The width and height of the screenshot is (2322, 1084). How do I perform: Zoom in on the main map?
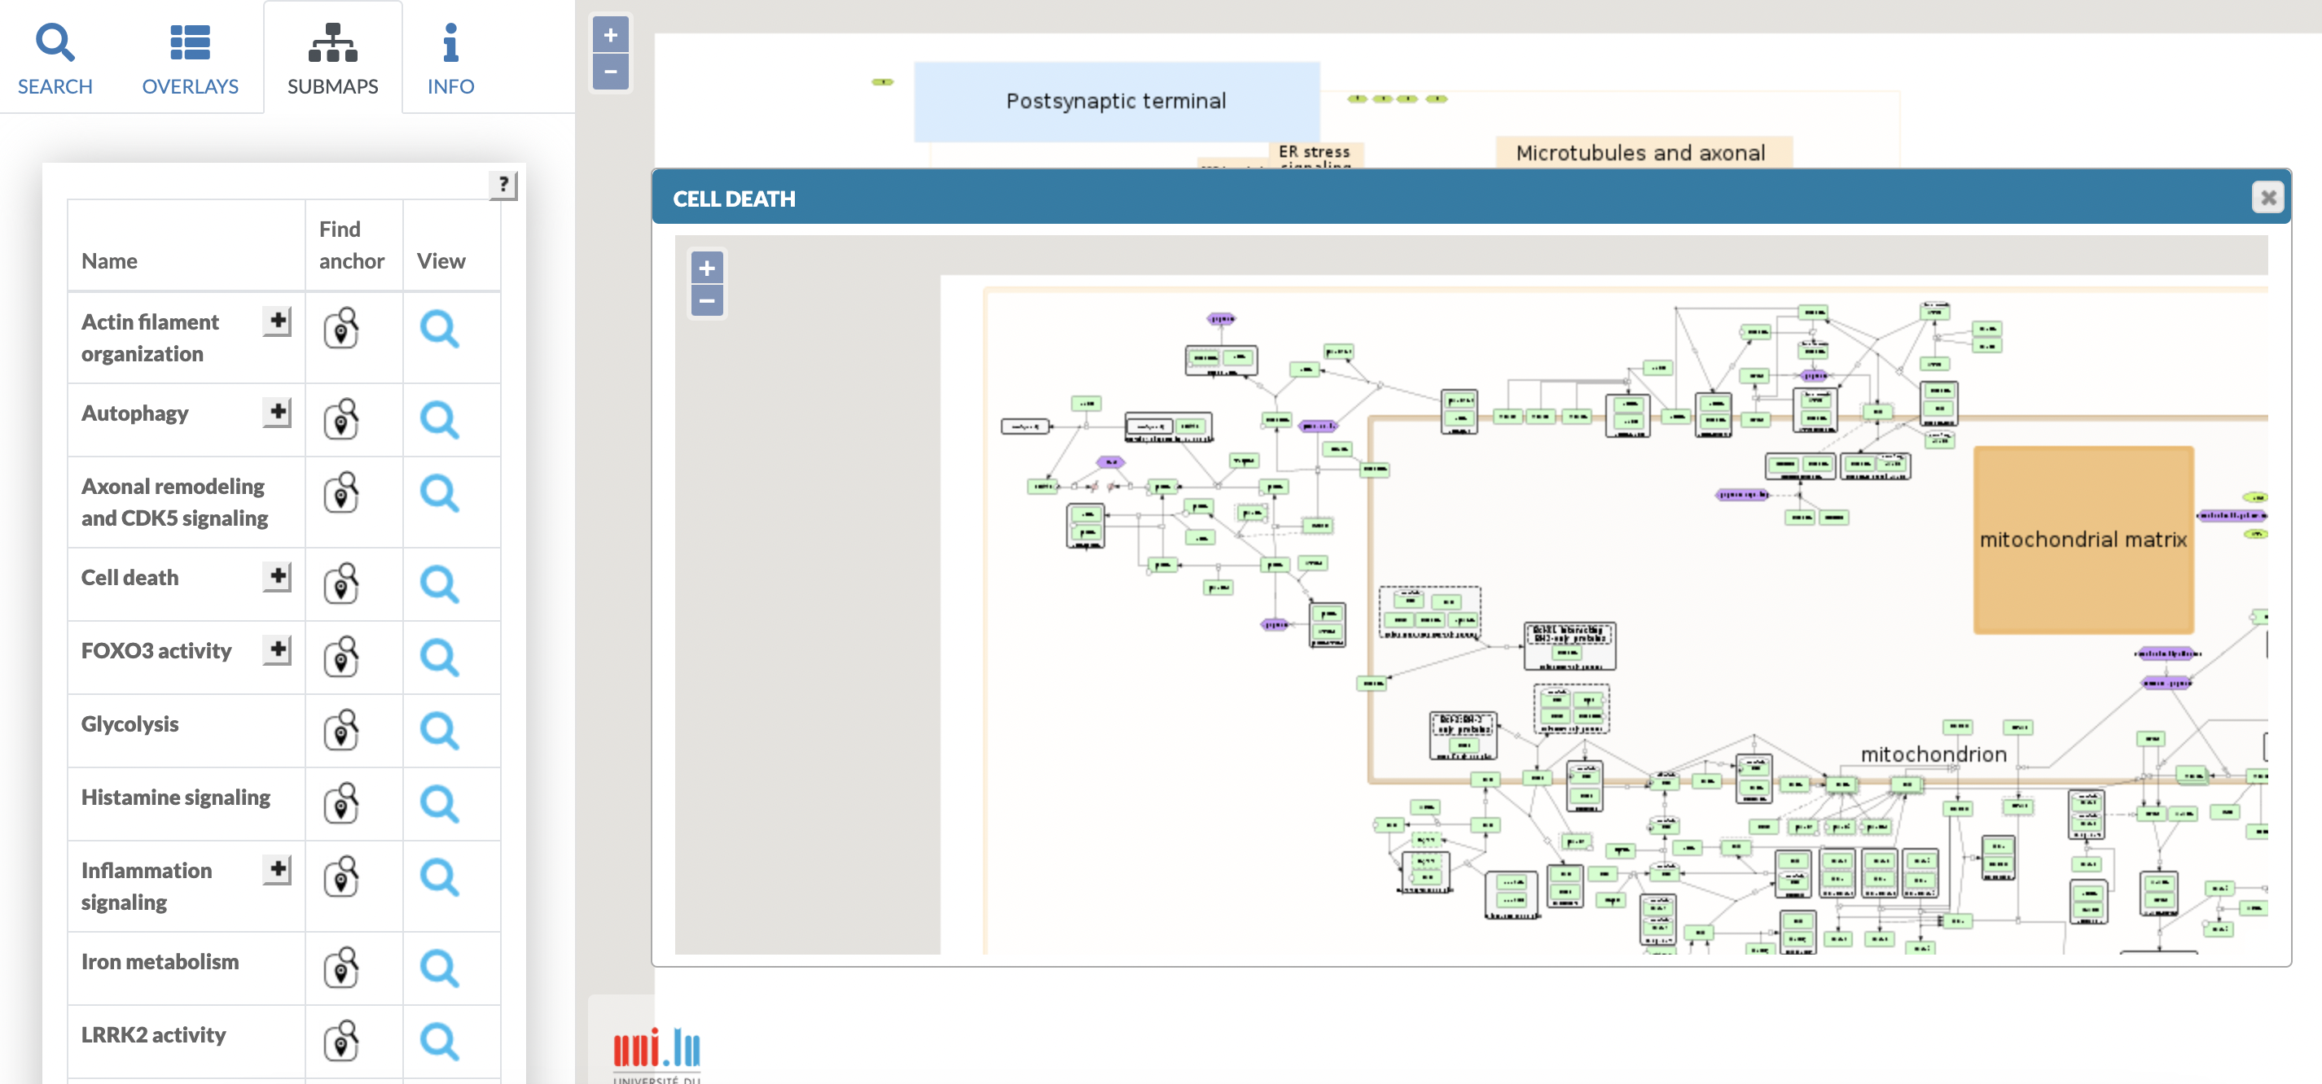click(x=610, y=36)
